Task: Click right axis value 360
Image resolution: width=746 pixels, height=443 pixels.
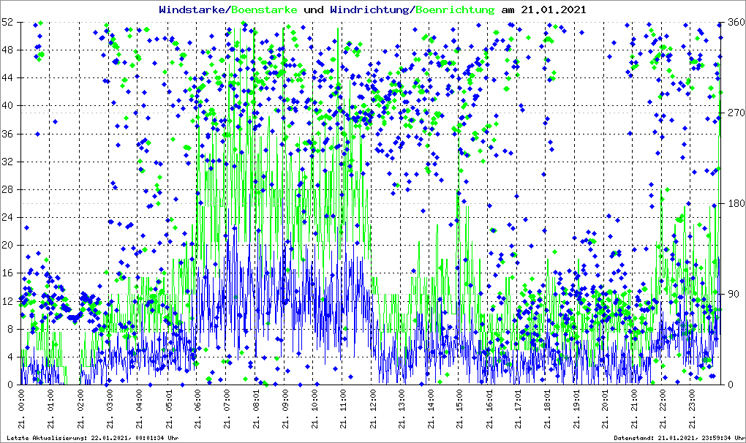Action: point(736,23)
